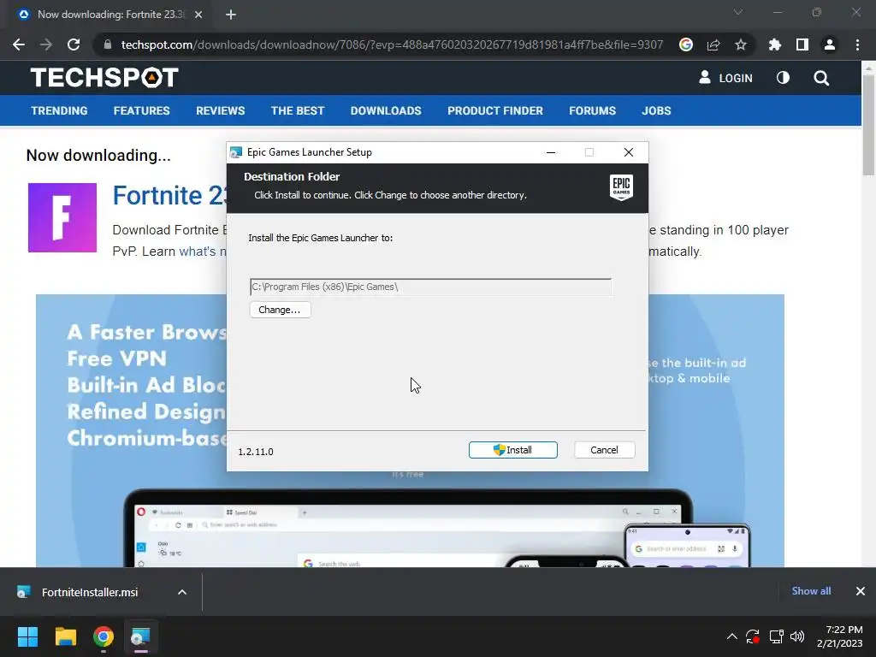This screenshot has height=657, width=876.
Task: Click the TechSpot logo
Action: (104, 77)
